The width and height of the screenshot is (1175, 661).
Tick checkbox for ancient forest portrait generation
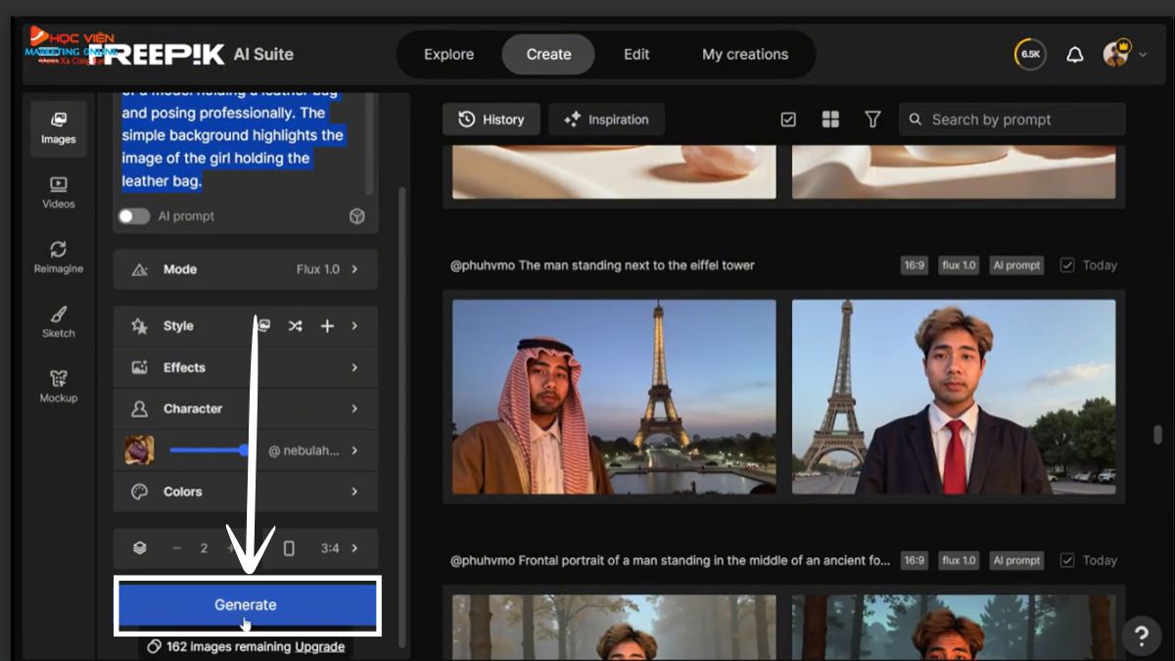click(x=1067, y=561)
